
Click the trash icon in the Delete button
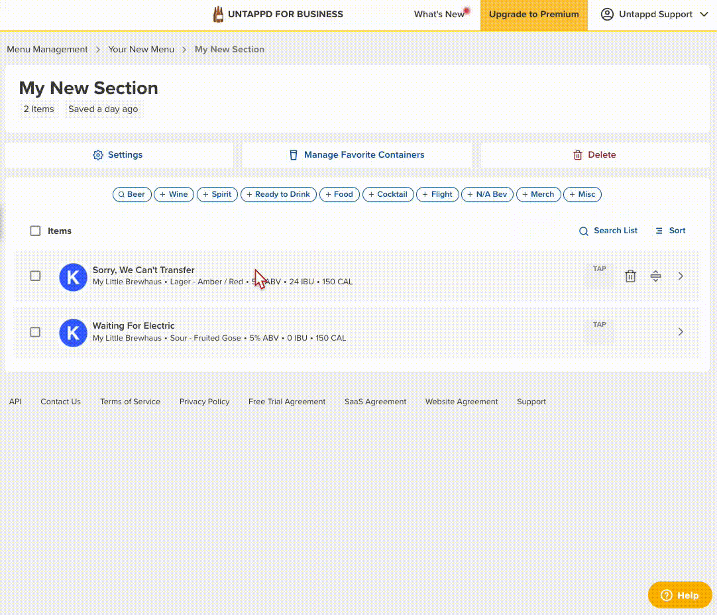pos(578,155)
